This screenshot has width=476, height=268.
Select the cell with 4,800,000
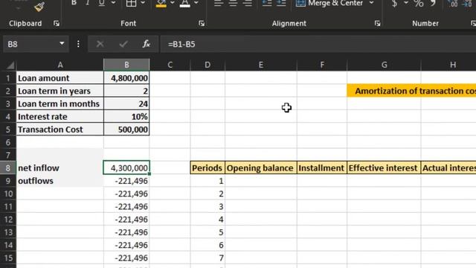(x=126, y=78)
